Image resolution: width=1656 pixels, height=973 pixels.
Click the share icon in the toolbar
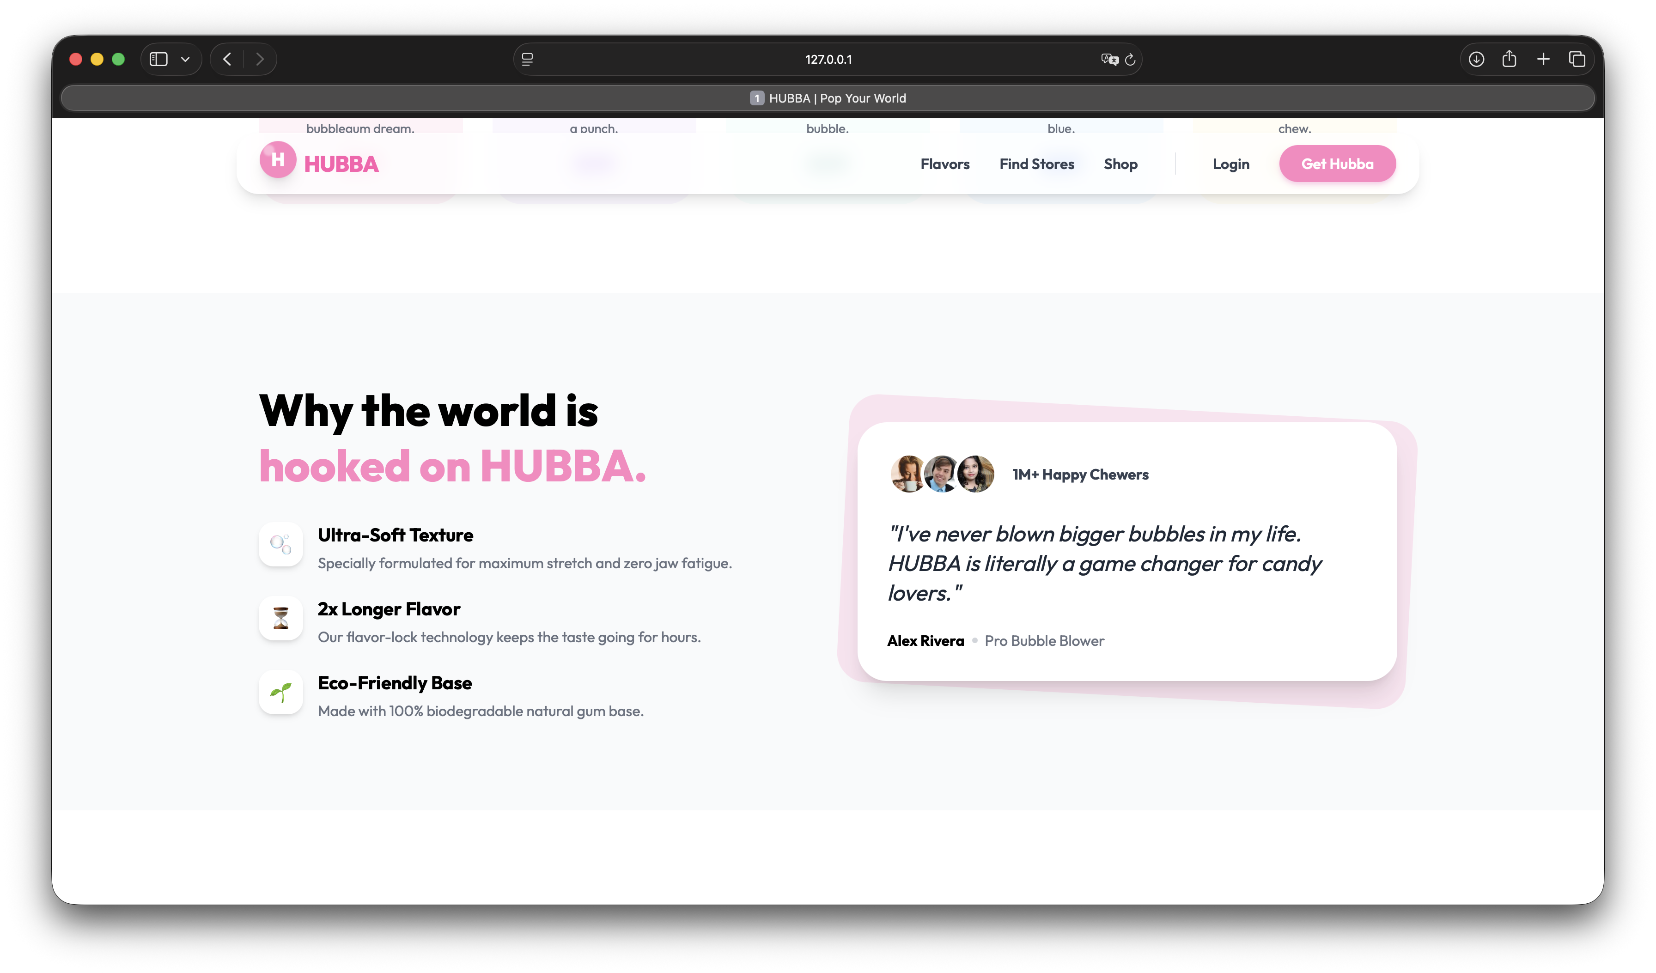pos(1510,59)
